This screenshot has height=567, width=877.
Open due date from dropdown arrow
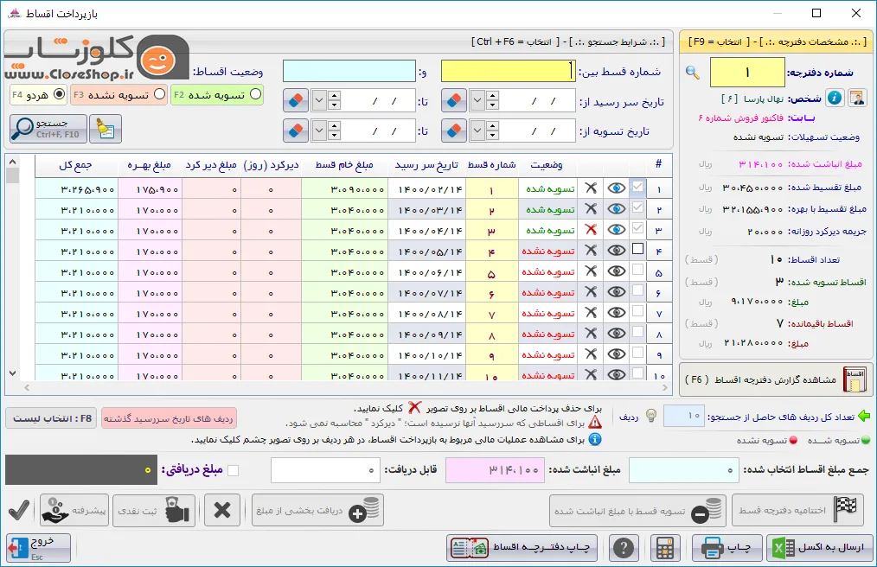pos(477,100)
